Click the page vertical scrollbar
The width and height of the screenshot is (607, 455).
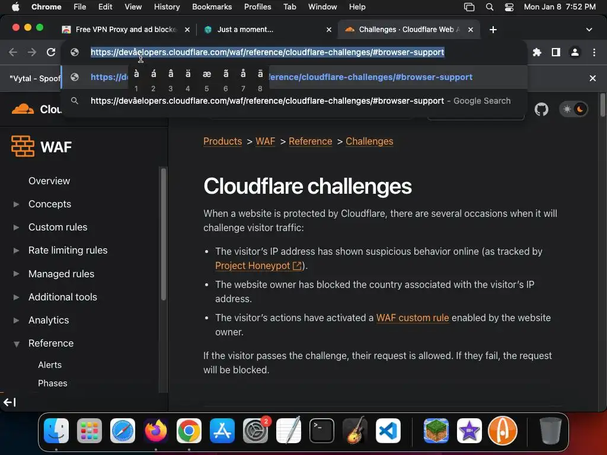click(602, 104)
